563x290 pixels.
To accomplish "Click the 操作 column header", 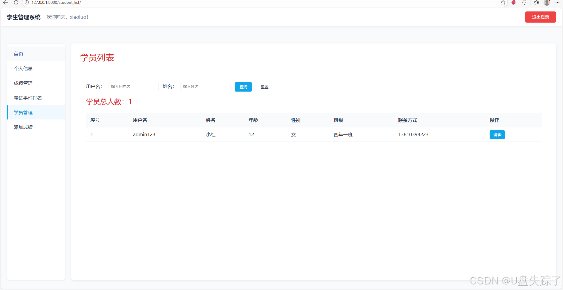I will point(494,120).
